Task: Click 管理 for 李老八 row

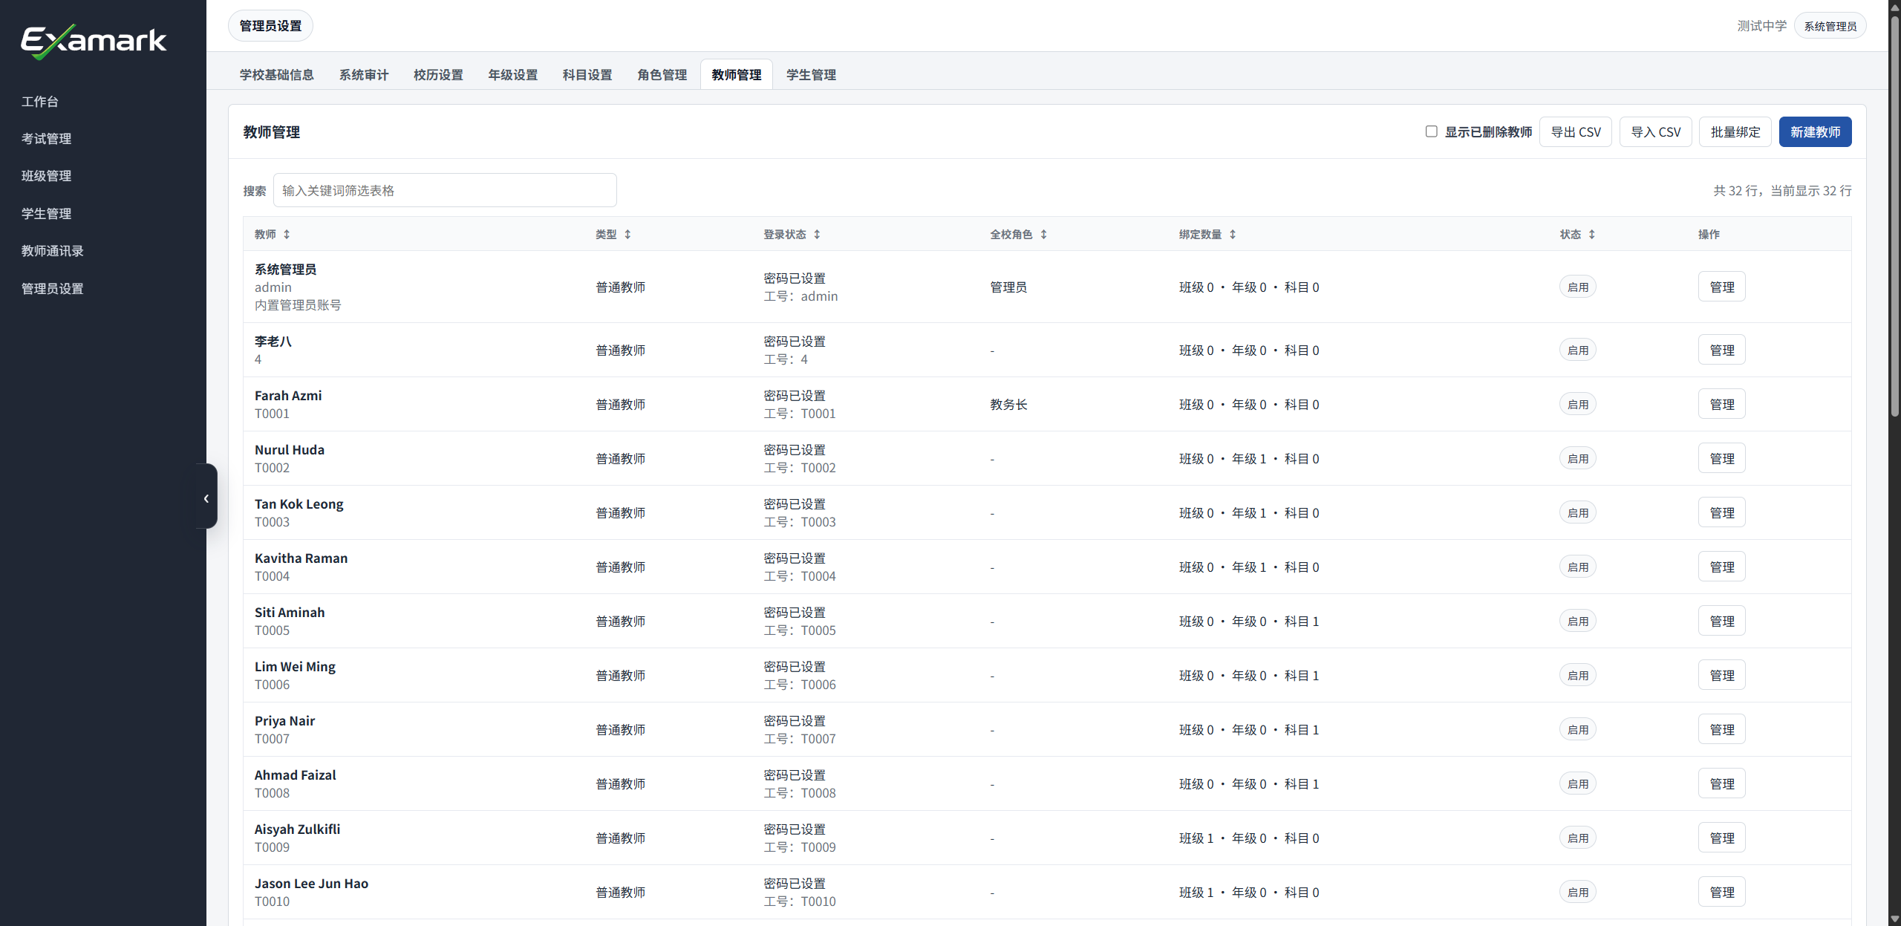Action: tap(1722, 350)
